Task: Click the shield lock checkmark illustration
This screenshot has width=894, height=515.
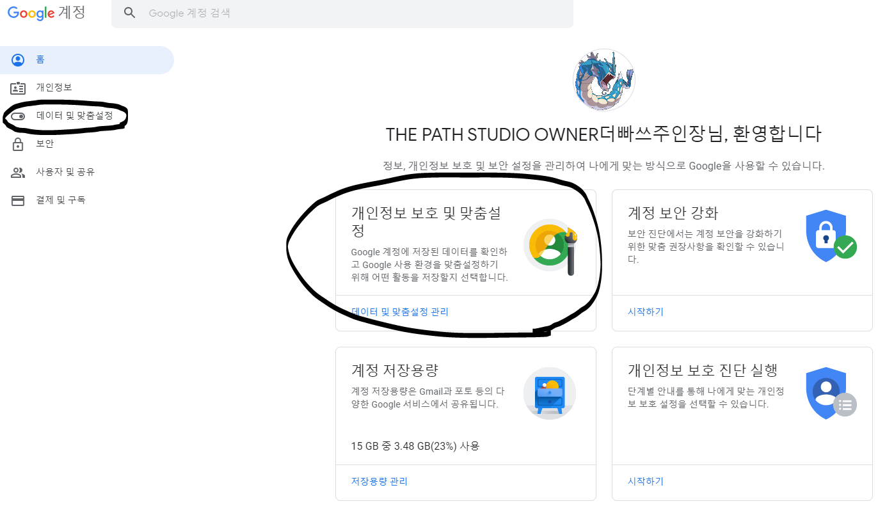Action: pyautogui.click(x=831, y=236)
